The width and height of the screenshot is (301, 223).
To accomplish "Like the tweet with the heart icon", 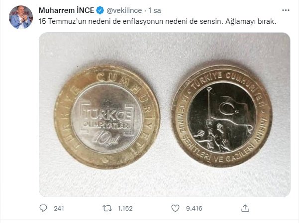I will tap(175, 209).
